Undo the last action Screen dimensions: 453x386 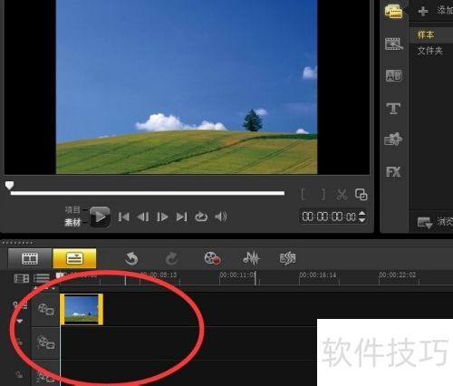[x=131, y=259]
